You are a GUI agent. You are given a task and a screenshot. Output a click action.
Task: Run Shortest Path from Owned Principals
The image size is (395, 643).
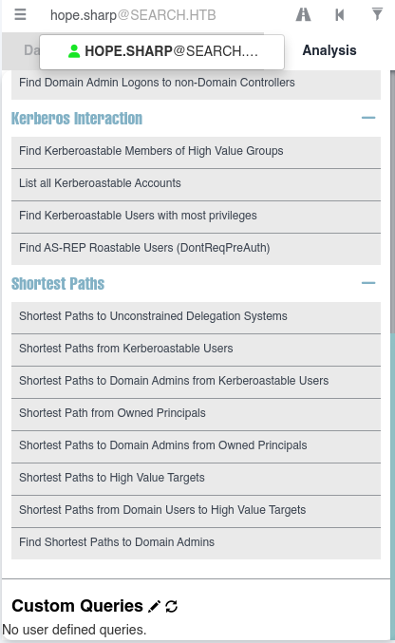[196, 414]
